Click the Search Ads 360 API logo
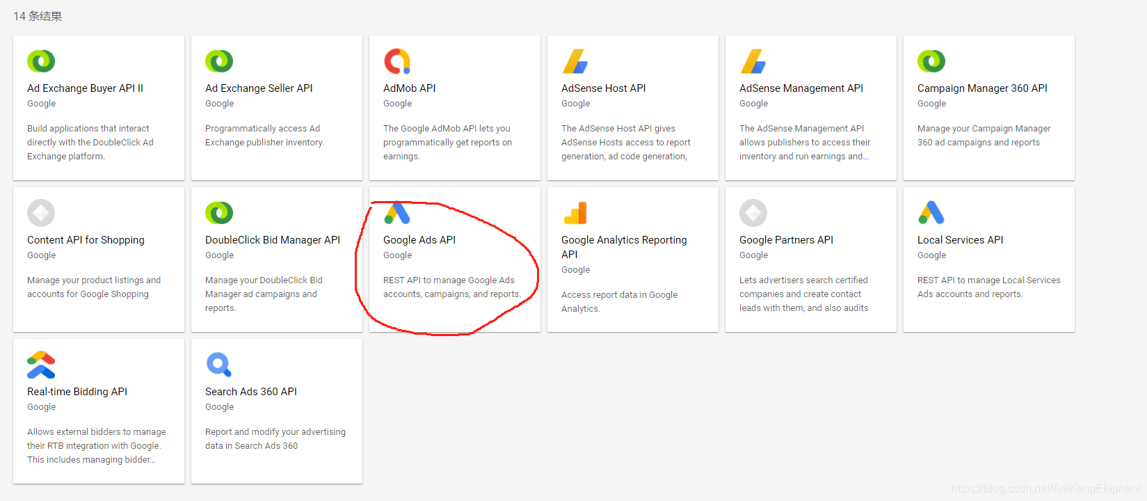Screen dimensions: 1147x501 click(x=219, y=365)
